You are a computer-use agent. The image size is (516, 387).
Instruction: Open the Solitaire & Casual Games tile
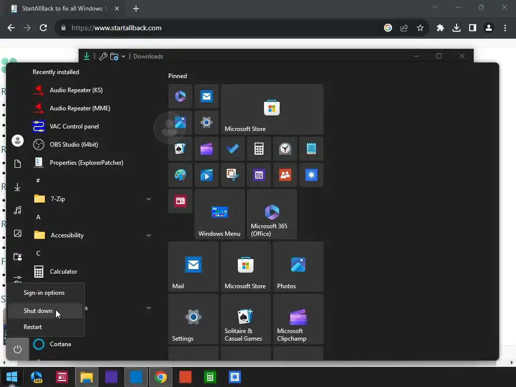[246, 319]
